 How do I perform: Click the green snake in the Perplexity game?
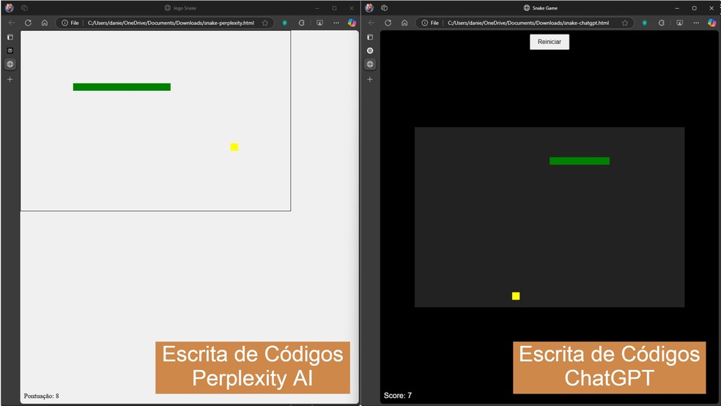122,87
